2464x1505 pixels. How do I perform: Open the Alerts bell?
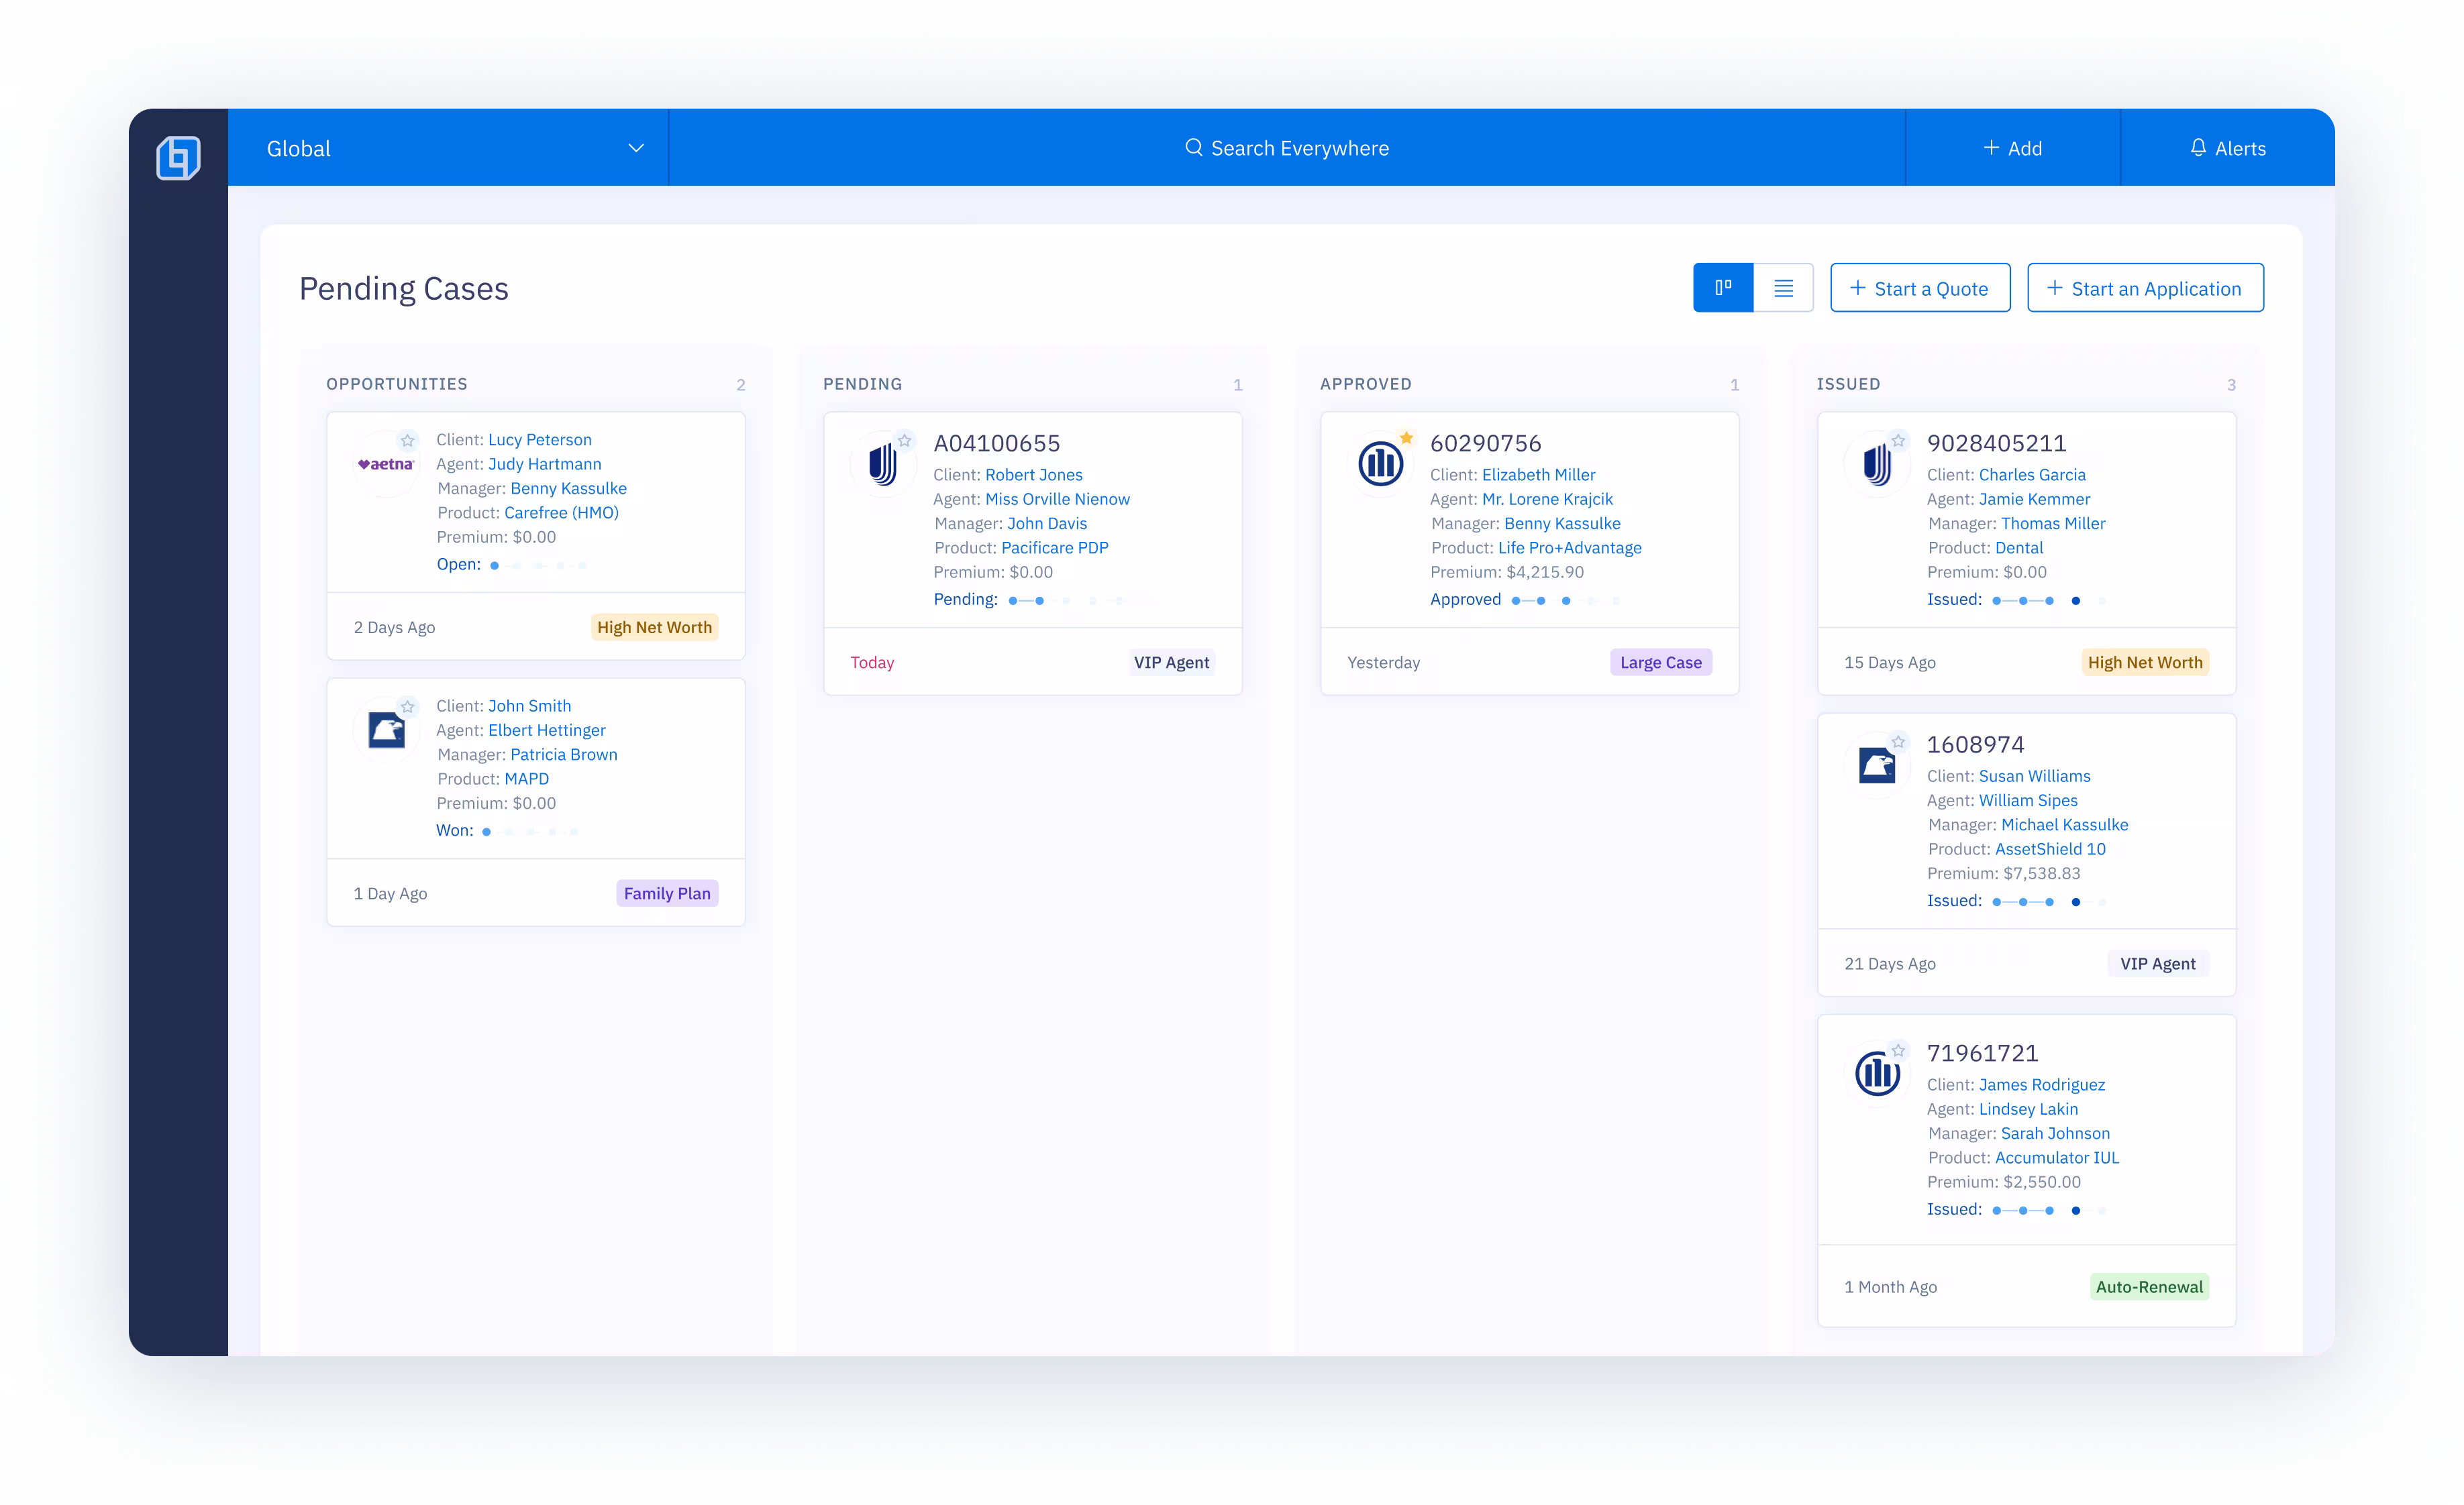point(2227,148)
